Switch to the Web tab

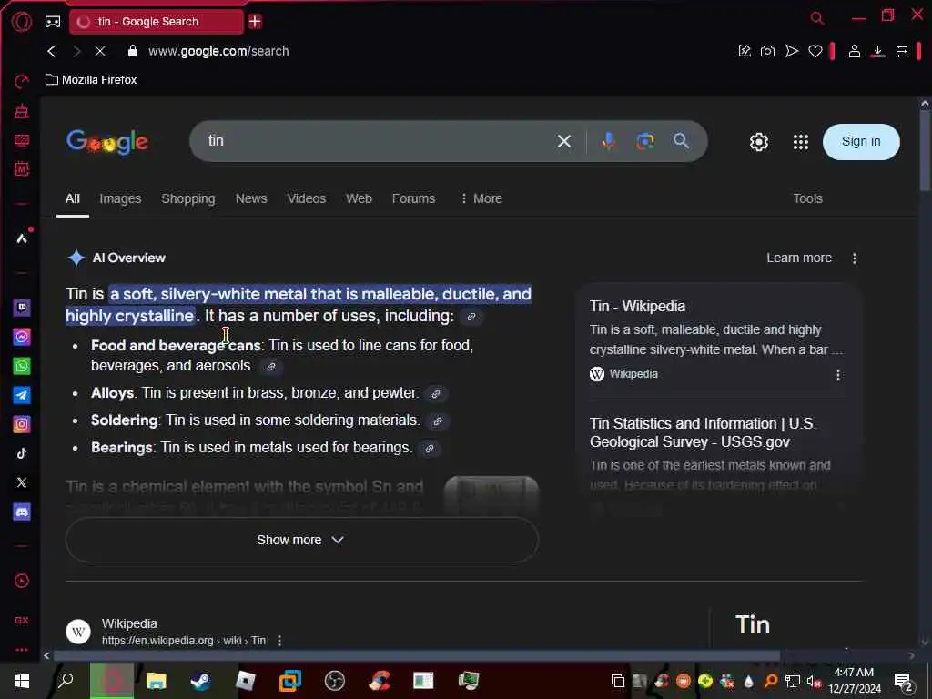[359, 198]
